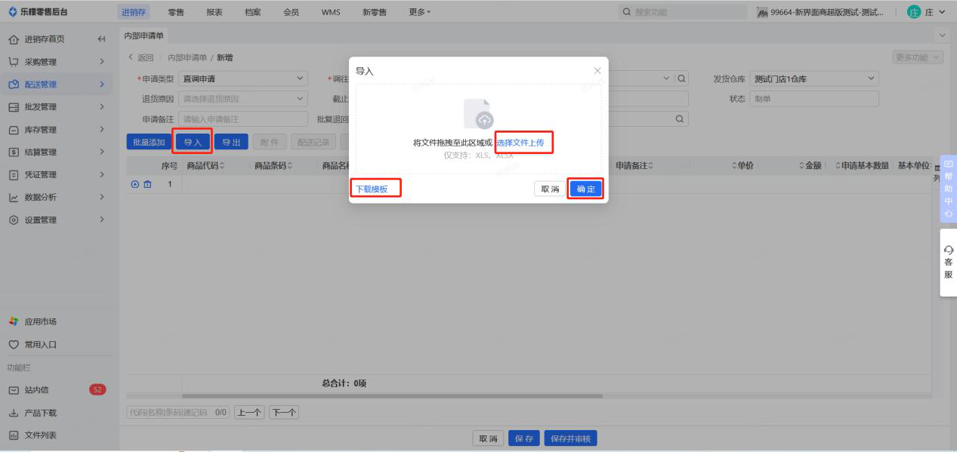Open 文件列表 in the sidebar
The image size is (957, 452).
pos(40,435)
